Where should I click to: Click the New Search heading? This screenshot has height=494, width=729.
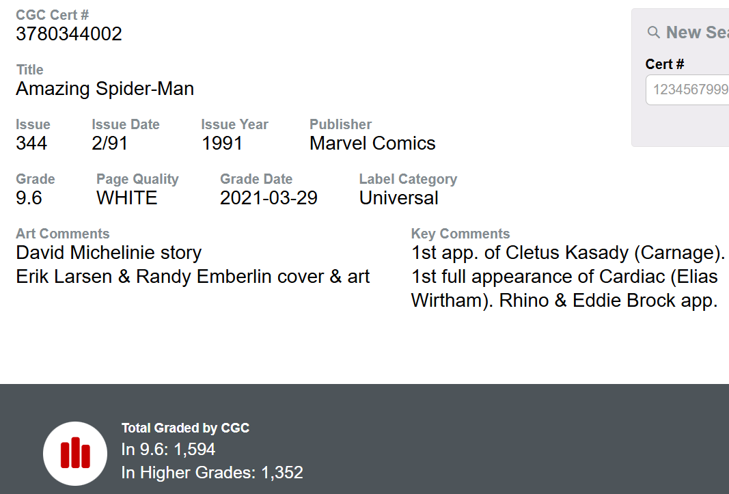point(697,32)
